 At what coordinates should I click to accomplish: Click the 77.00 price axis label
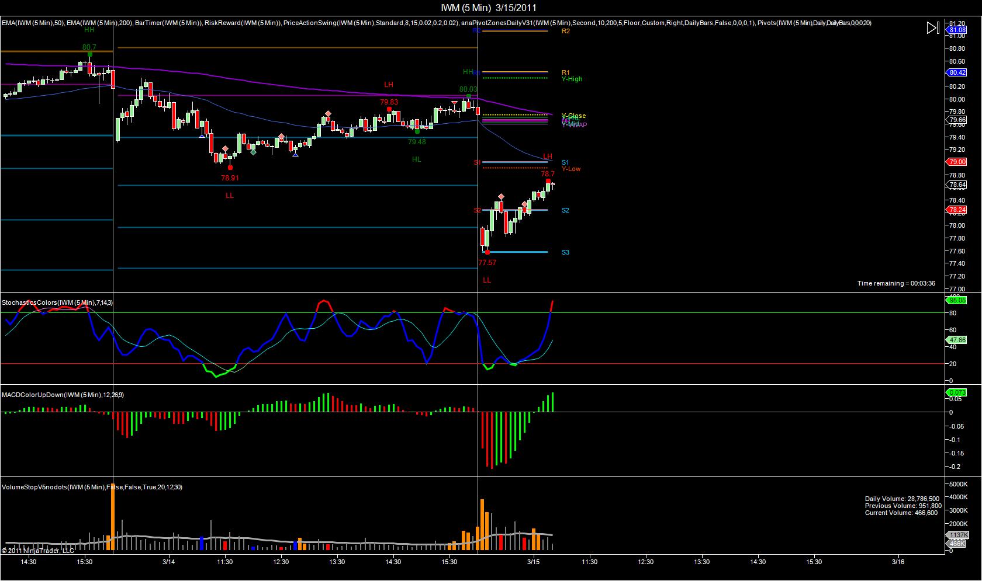click(957, 289)
